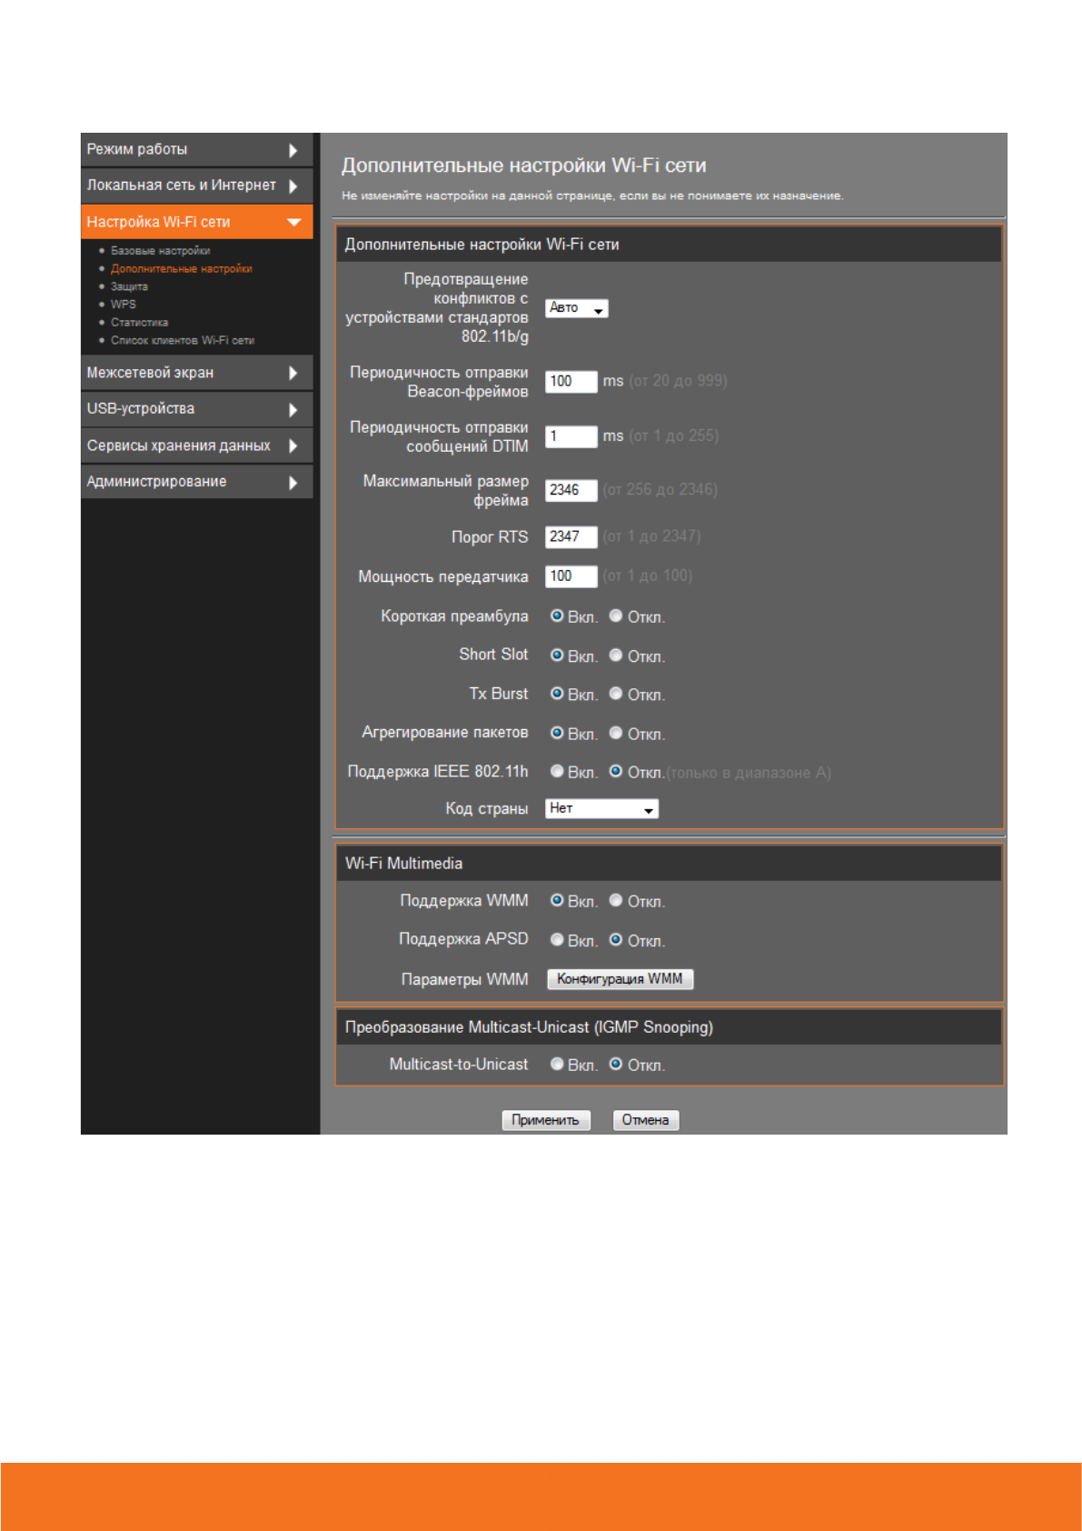Turn off Tx Burst radio option

(616, 694)
